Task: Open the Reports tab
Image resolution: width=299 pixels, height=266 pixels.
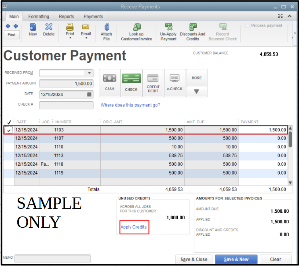Action: coord(66,17)
